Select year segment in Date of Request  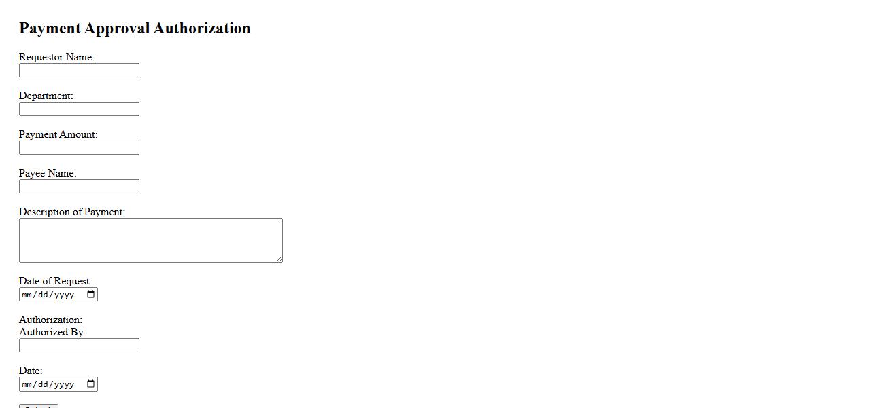pyautogui.click(x=64, y=295)
